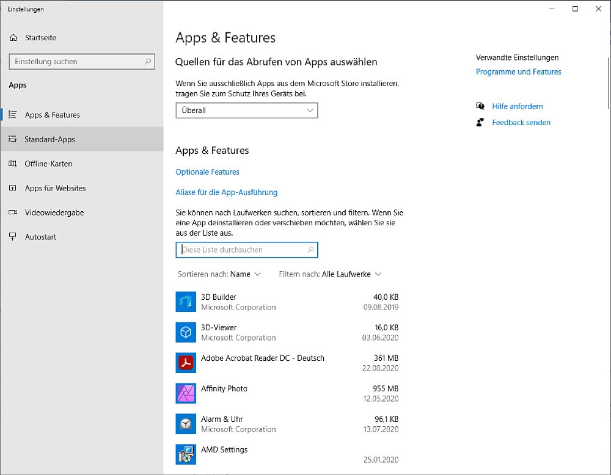611x475 pixels.
Task: Select the Alarm & Uhr app name
Action: pyautogui.click(x=222, y=419)
